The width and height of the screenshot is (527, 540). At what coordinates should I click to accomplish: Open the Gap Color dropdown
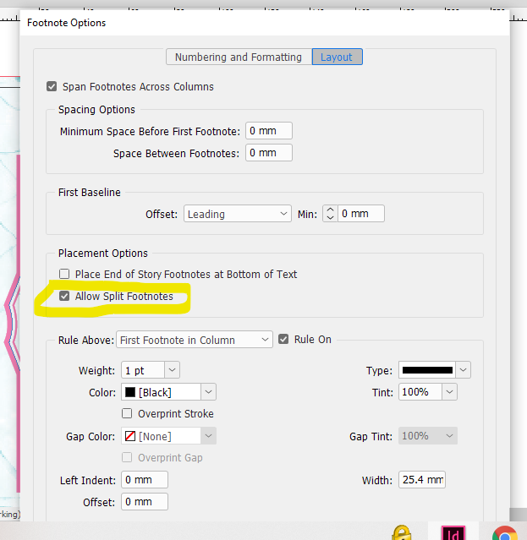point(209,436)
